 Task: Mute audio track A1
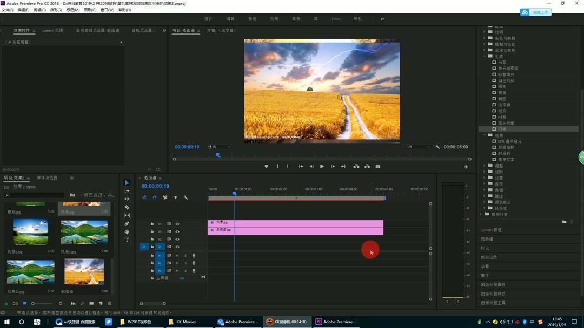(177, 256)
